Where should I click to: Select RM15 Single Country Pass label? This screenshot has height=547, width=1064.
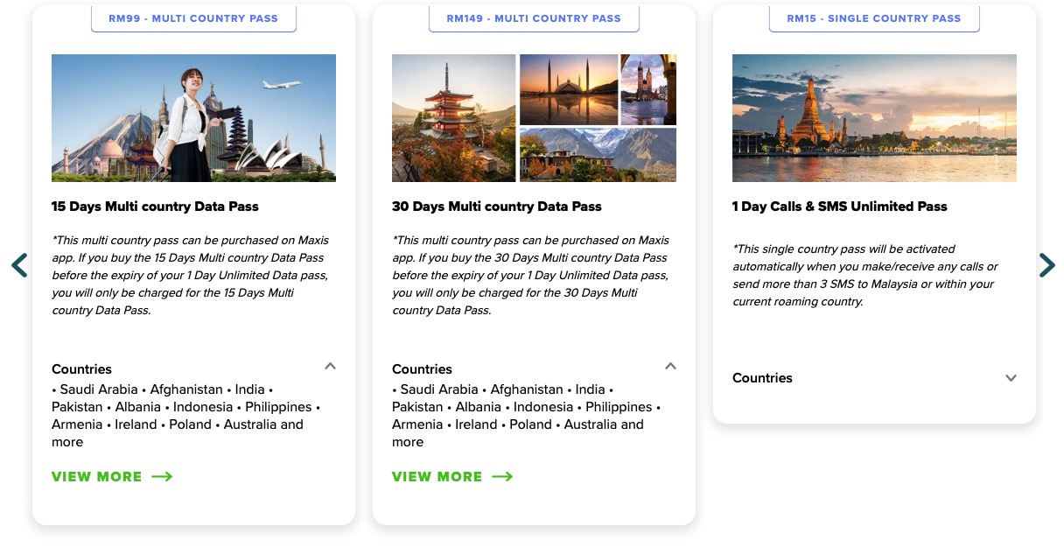pyautogui.click(x=874, y=18)
